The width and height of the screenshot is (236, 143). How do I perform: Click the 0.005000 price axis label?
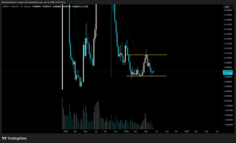click(x=228, y=82)
